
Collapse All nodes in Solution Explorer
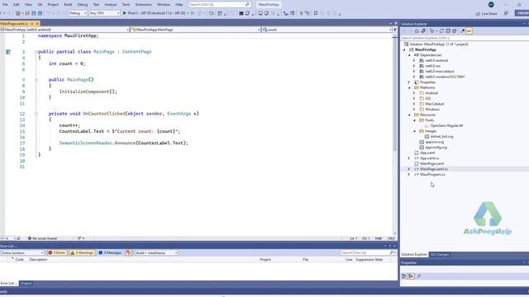(x=448, y=31)
